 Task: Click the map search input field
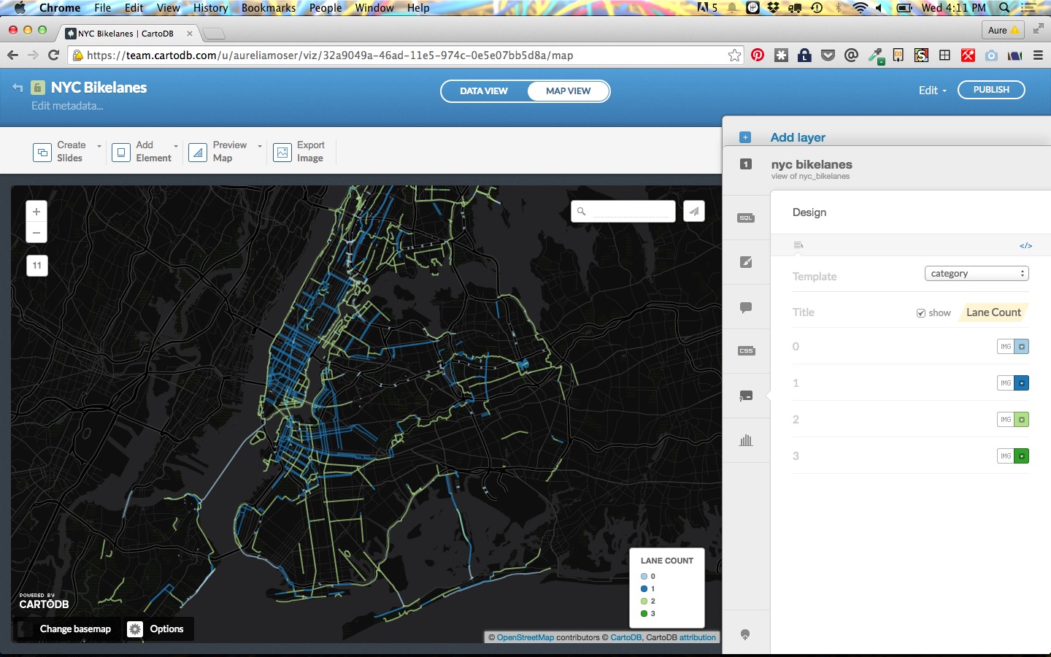tap(623, 211)
